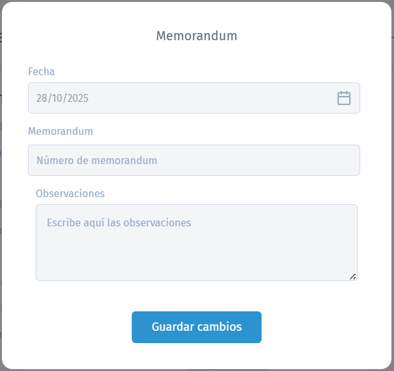Click the Fecha field label
This screenshot has width=394, height=371.
pyautogui.click(x=42, y=71)
